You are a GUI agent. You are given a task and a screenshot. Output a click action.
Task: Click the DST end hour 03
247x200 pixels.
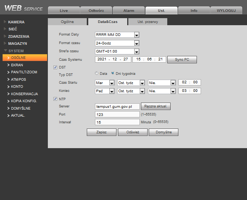click(x=184, y=91)
